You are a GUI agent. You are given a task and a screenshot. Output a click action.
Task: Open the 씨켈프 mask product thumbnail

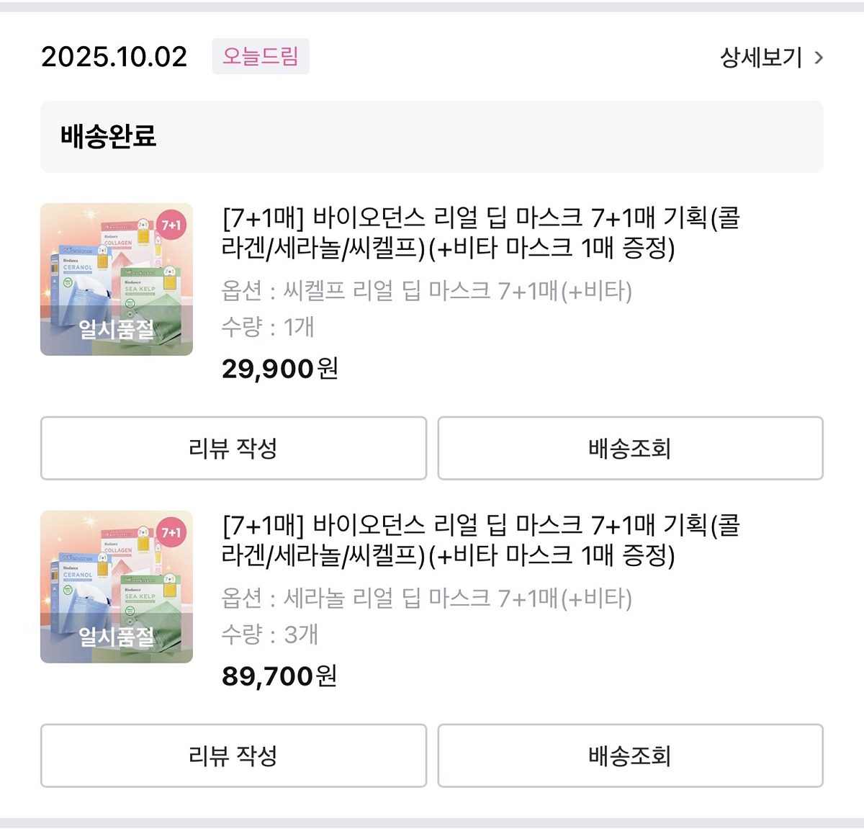tap(117, 279)
